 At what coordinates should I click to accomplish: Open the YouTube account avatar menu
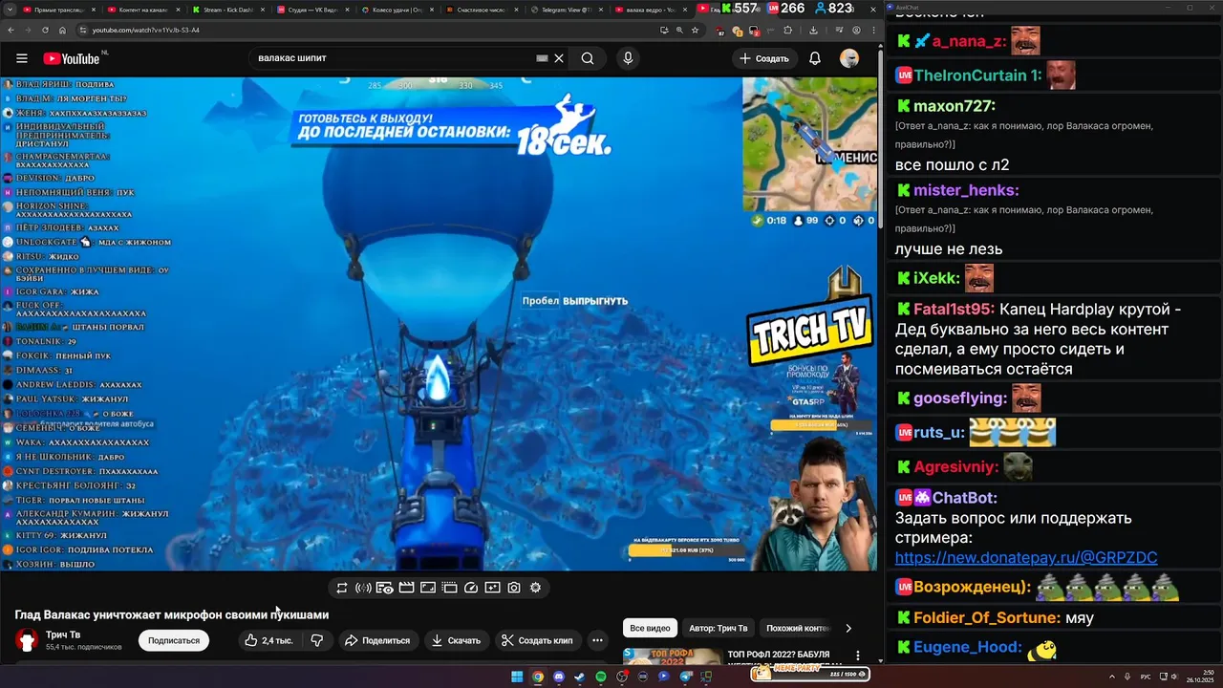click(849, 58)
